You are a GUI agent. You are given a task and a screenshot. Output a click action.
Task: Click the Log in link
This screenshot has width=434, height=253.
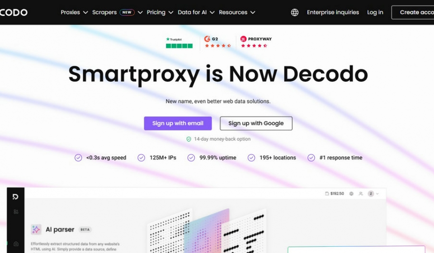pos(375,13)
